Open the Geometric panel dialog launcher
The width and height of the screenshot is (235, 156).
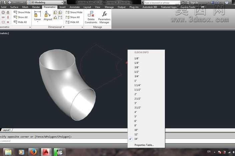pyautogui.click(x=30, y=27)
